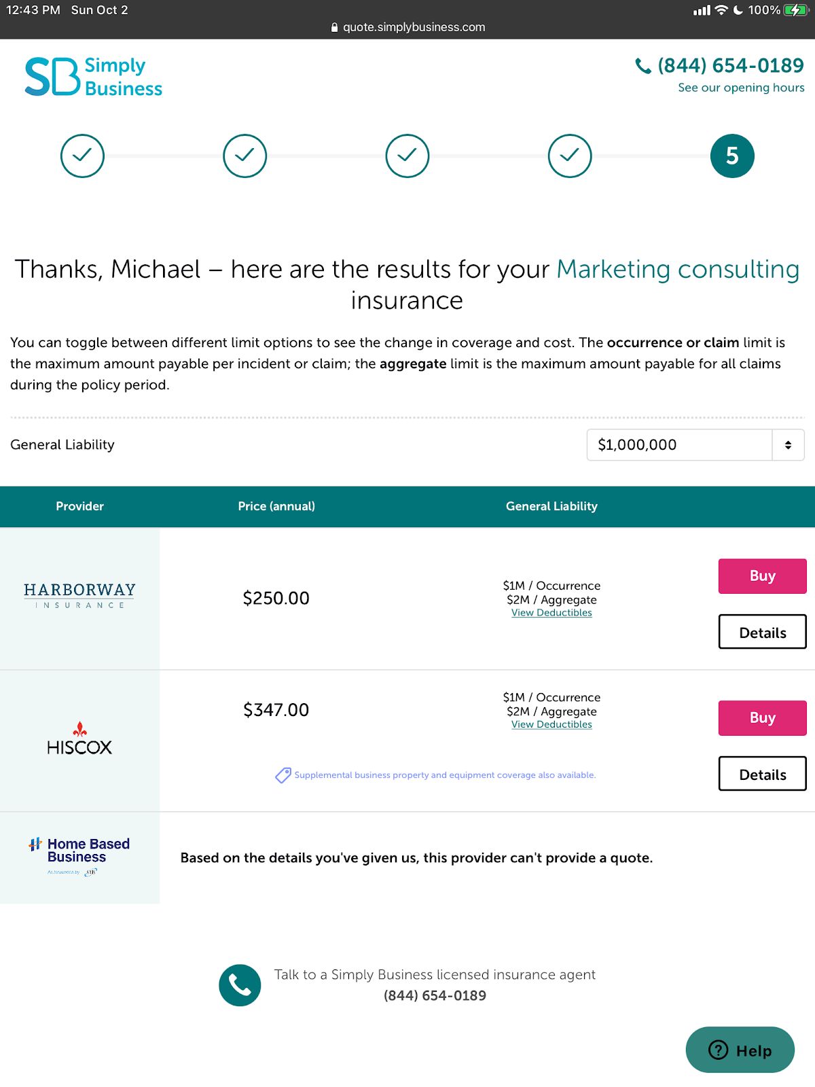
Task: Open the General Liability limit dropdown
Action: click(695, 445)
